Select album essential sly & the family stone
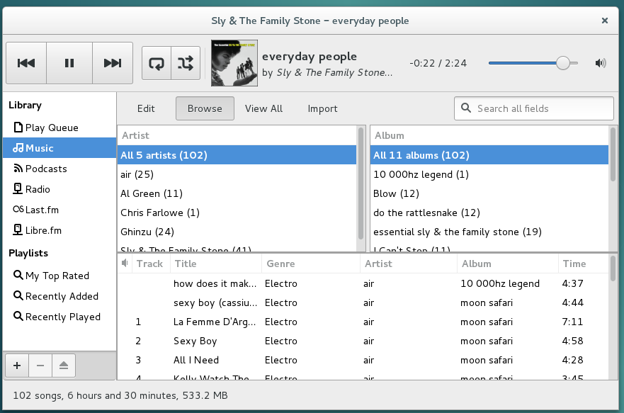The height and width of the screenshot is (413, 624). click(x=489, y=232)
